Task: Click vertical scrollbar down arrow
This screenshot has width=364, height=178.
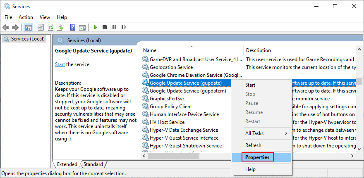Action: [359, 149]
